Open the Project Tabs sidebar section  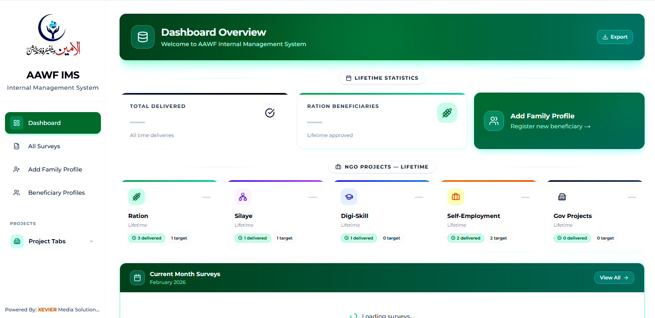(x=47, y=241)
